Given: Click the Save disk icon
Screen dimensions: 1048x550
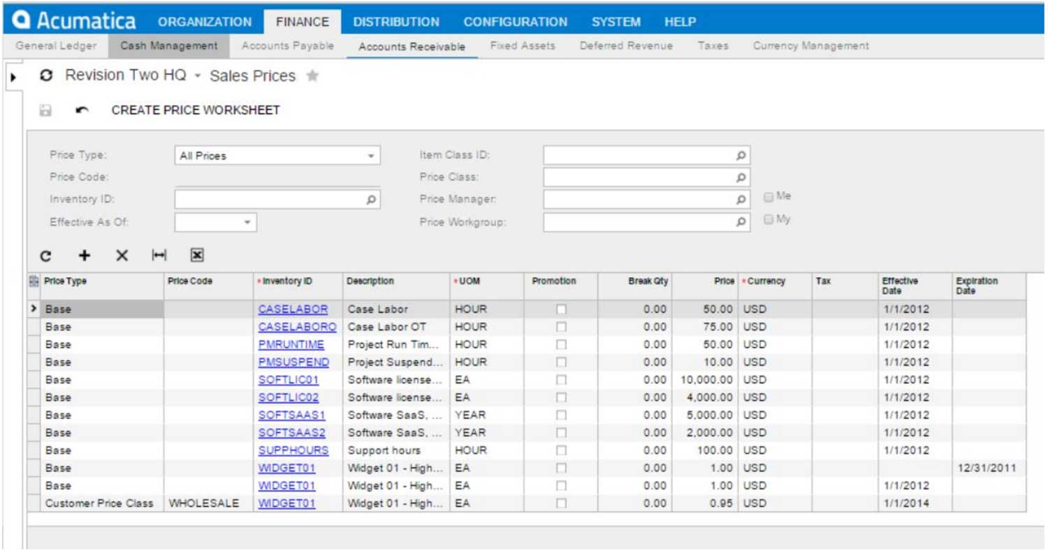Looking at the screenshot, I should point(46,110).
